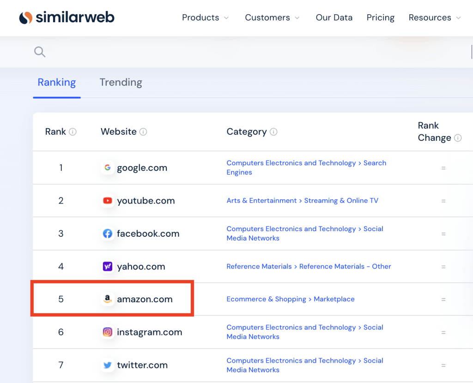Click the rank change indicator for twitter.com
Image resolution: width=473 pixels, height=383 pixels.
pyautogui.click(x=443, y=365)
